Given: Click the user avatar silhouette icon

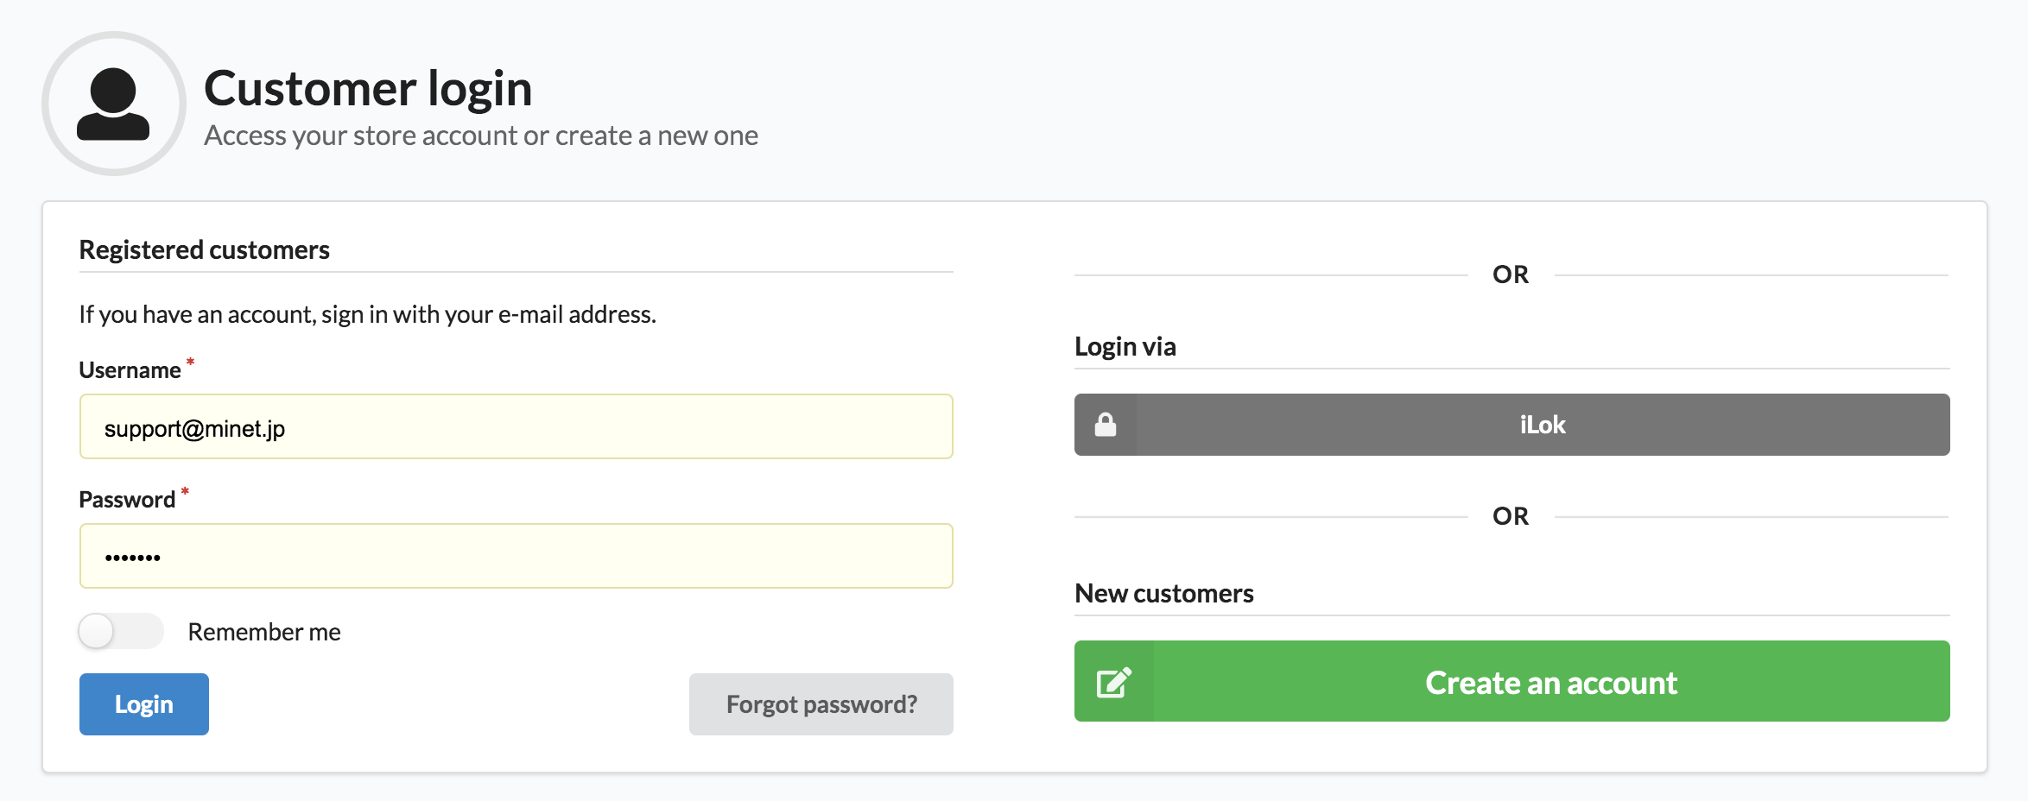Looking at the screenshot, I should click(113, 104).
